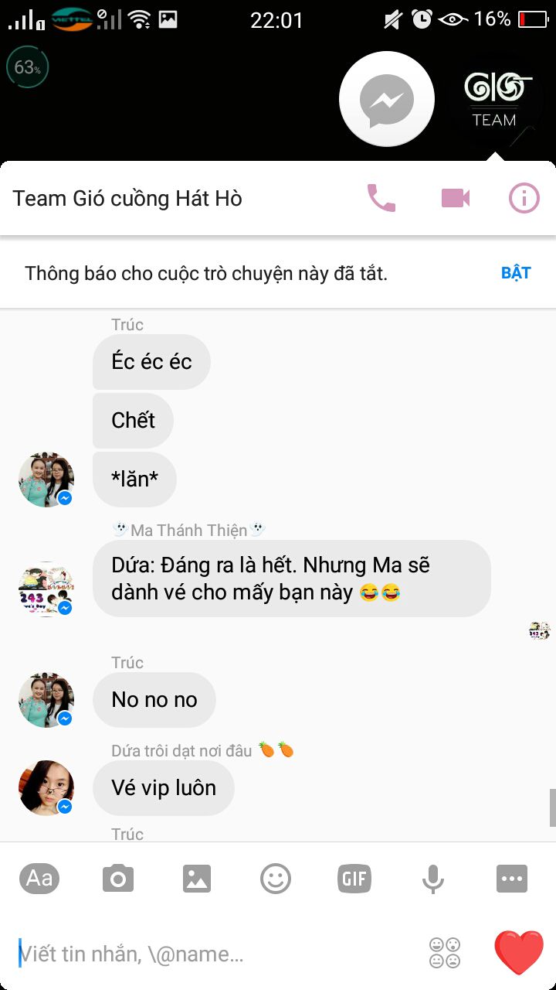The image size is (556, 990).
Task: Open the camera to take a photo
Action: tap(118, 879)
